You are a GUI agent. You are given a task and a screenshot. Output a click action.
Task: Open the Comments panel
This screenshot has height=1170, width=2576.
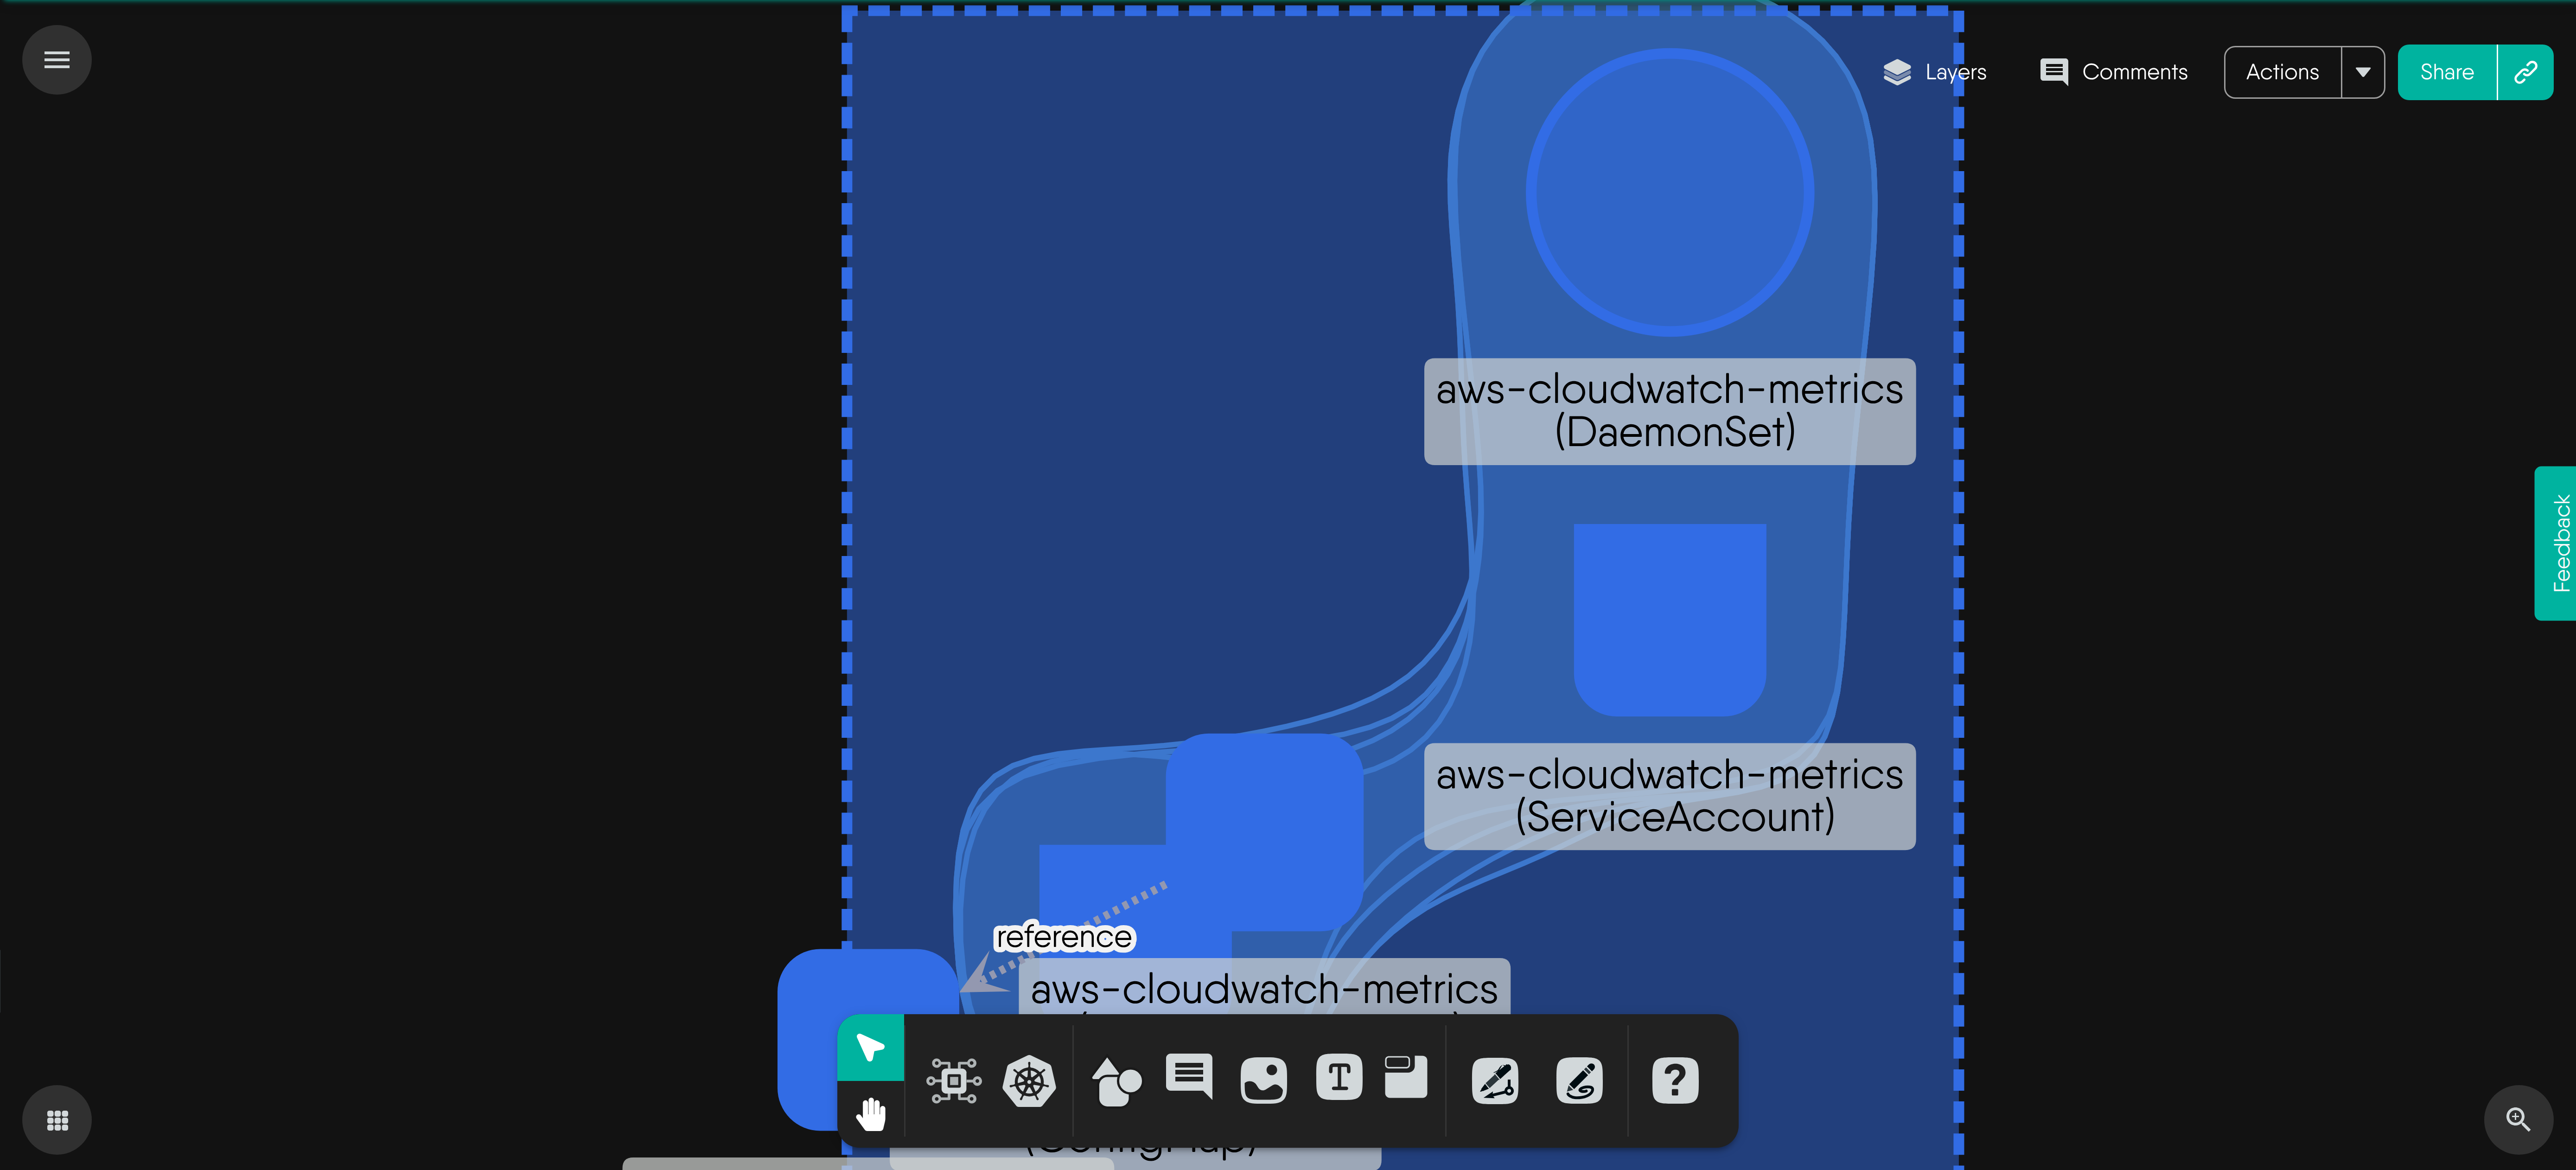coord(2114,72)
